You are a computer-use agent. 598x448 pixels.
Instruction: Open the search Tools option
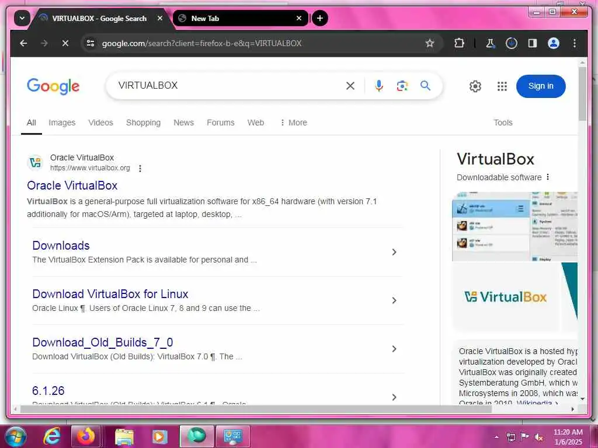point(503,123)
